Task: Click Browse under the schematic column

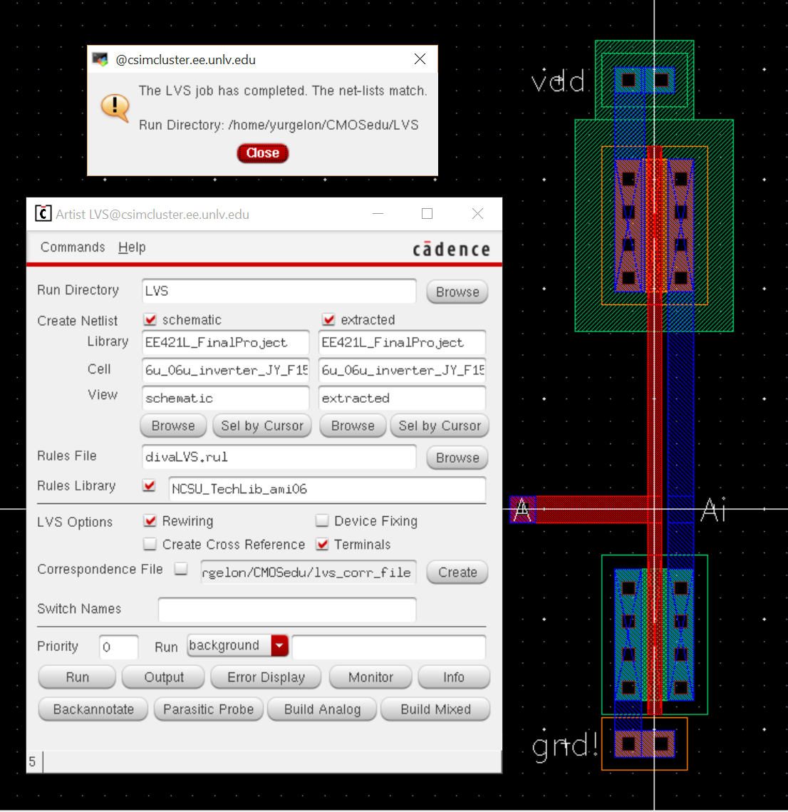Action: [x=173, y=426]
